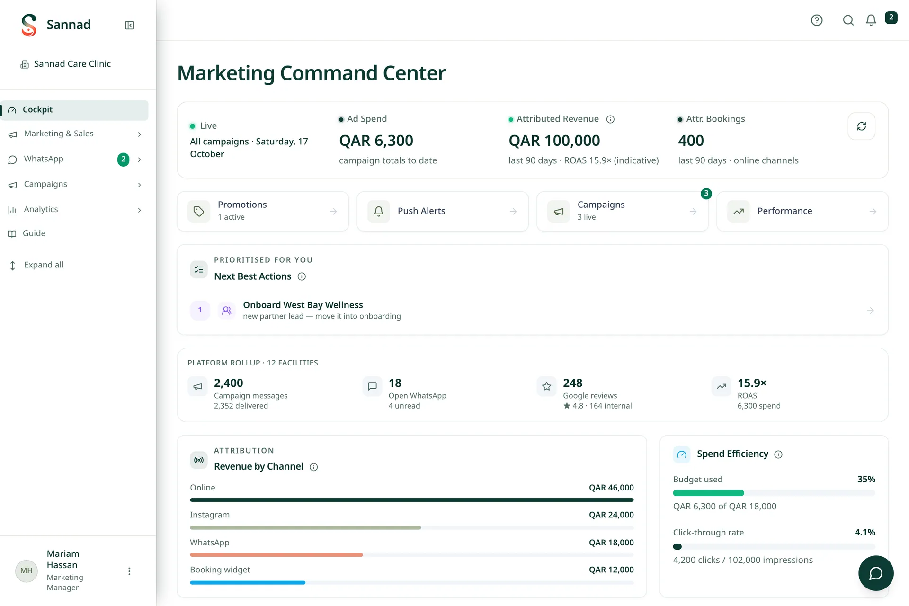Select Cockpit in sidebar
This screenshot has height=606, width=909.
75,110
